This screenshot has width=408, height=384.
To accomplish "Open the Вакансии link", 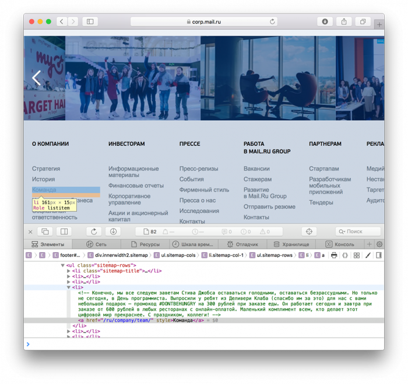I will click(x=256, y=169).
